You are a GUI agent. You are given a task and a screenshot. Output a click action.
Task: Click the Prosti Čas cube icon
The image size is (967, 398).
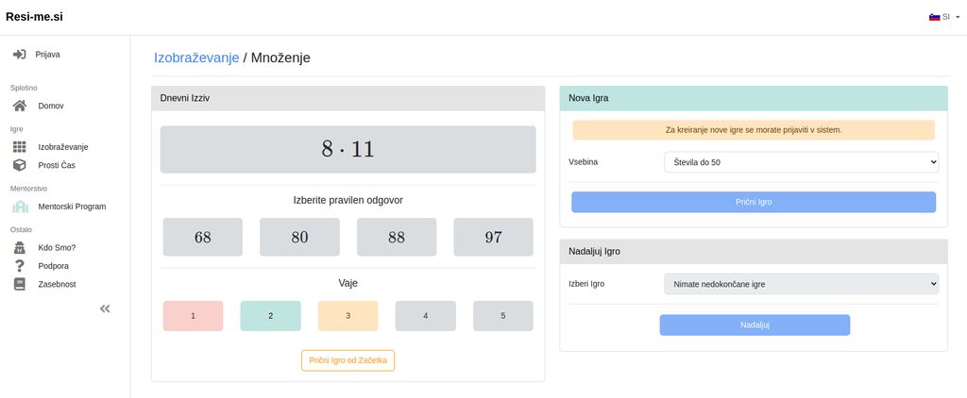point(20,165)
